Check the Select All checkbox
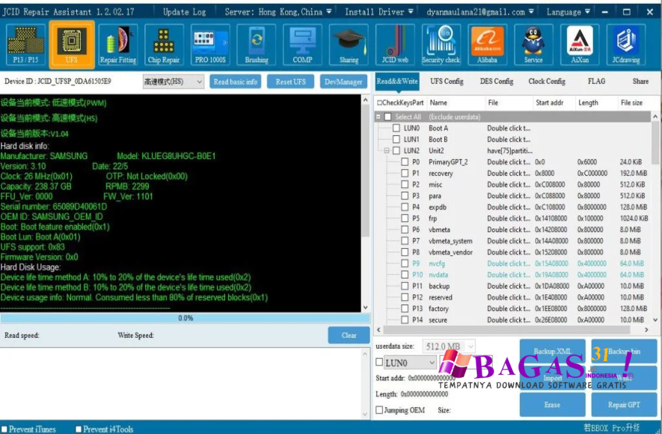The width and height of the screenshot is (662, 434). click(388, 117)
